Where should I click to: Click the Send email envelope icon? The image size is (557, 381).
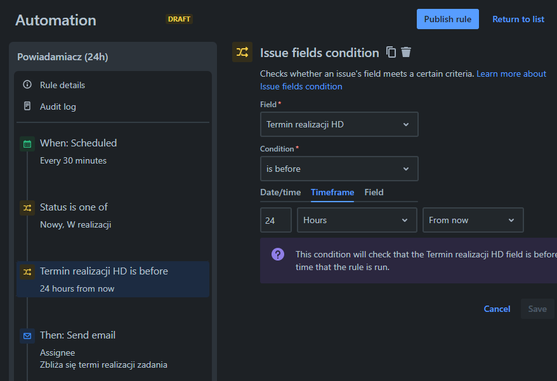[27, 336]
